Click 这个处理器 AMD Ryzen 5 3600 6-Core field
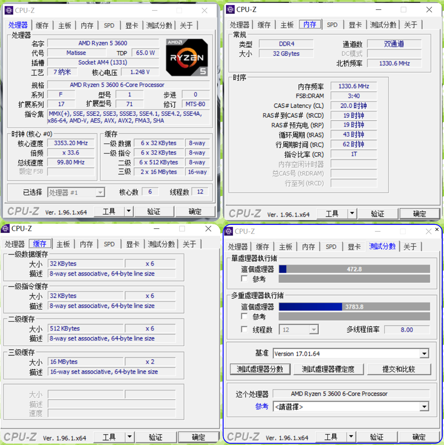Image resolution: width=444 pixels, height=445 pixels. coord(351,394)
